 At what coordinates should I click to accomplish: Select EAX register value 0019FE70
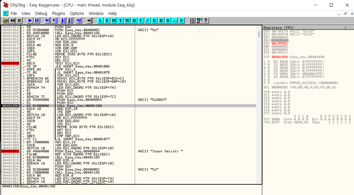coord(280,31)
